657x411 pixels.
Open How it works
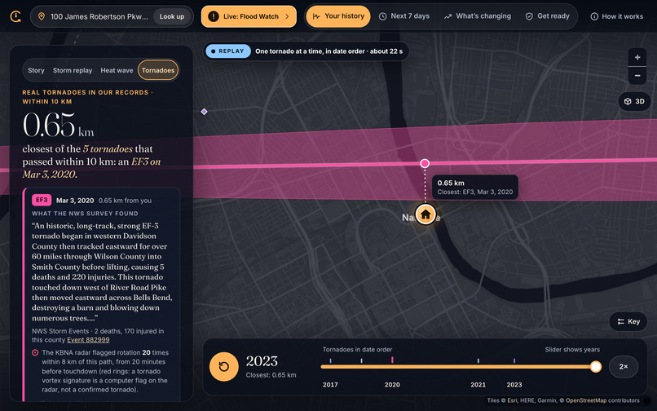click(617, 16)
